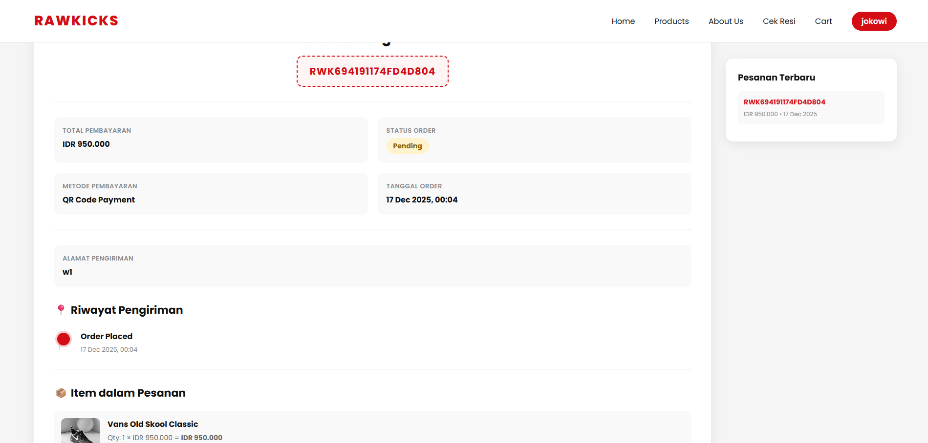
Task: Click the Pesanan Terbaru panel heading
Action: 776,77
